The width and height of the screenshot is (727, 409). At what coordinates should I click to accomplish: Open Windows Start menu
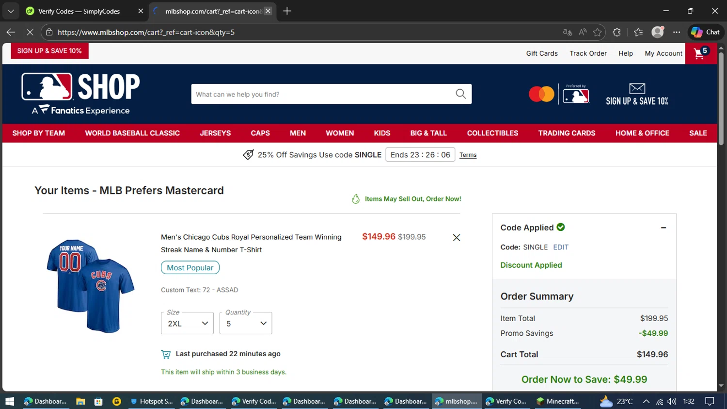10,401
